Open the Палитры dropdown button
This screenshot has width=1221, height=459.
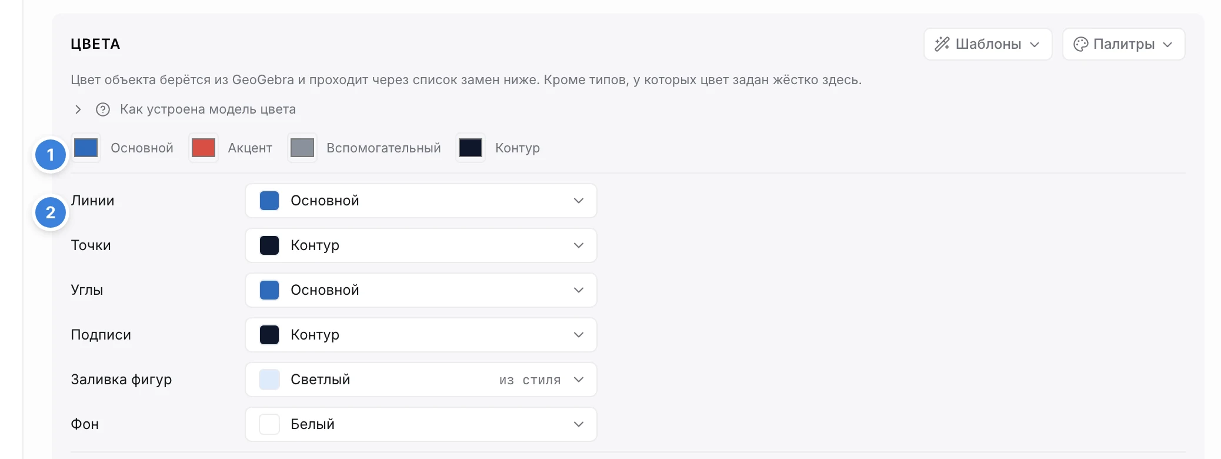coord(1123,44)
